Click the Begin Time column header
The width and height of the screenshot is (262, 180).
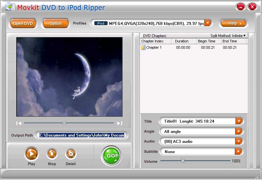(209, 41)
